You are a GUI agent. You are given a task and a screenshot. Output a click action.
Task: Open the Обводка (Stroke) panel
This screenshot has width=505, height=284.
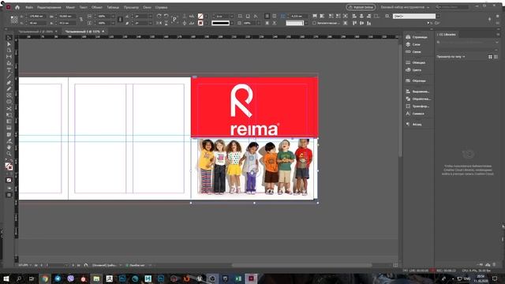pyautogui.click(x=417, y=62)
